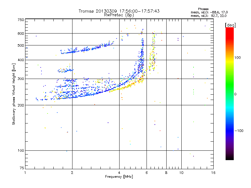Click the y-axis label "75"
This screenshot has height=188, width=251.
click(x=22, y=168)
